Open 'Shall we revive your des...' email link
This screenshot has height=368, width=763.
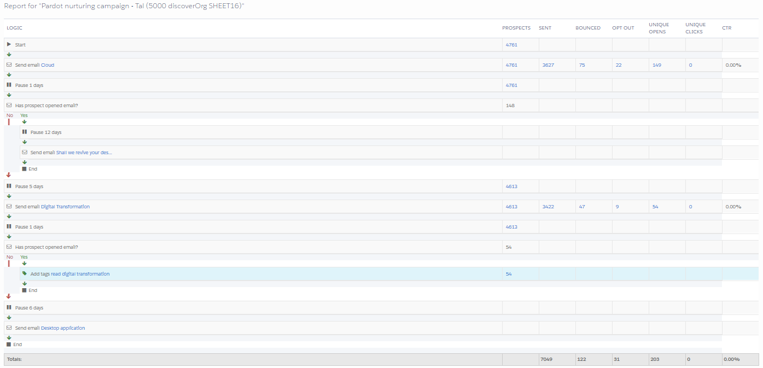(84, 153)
